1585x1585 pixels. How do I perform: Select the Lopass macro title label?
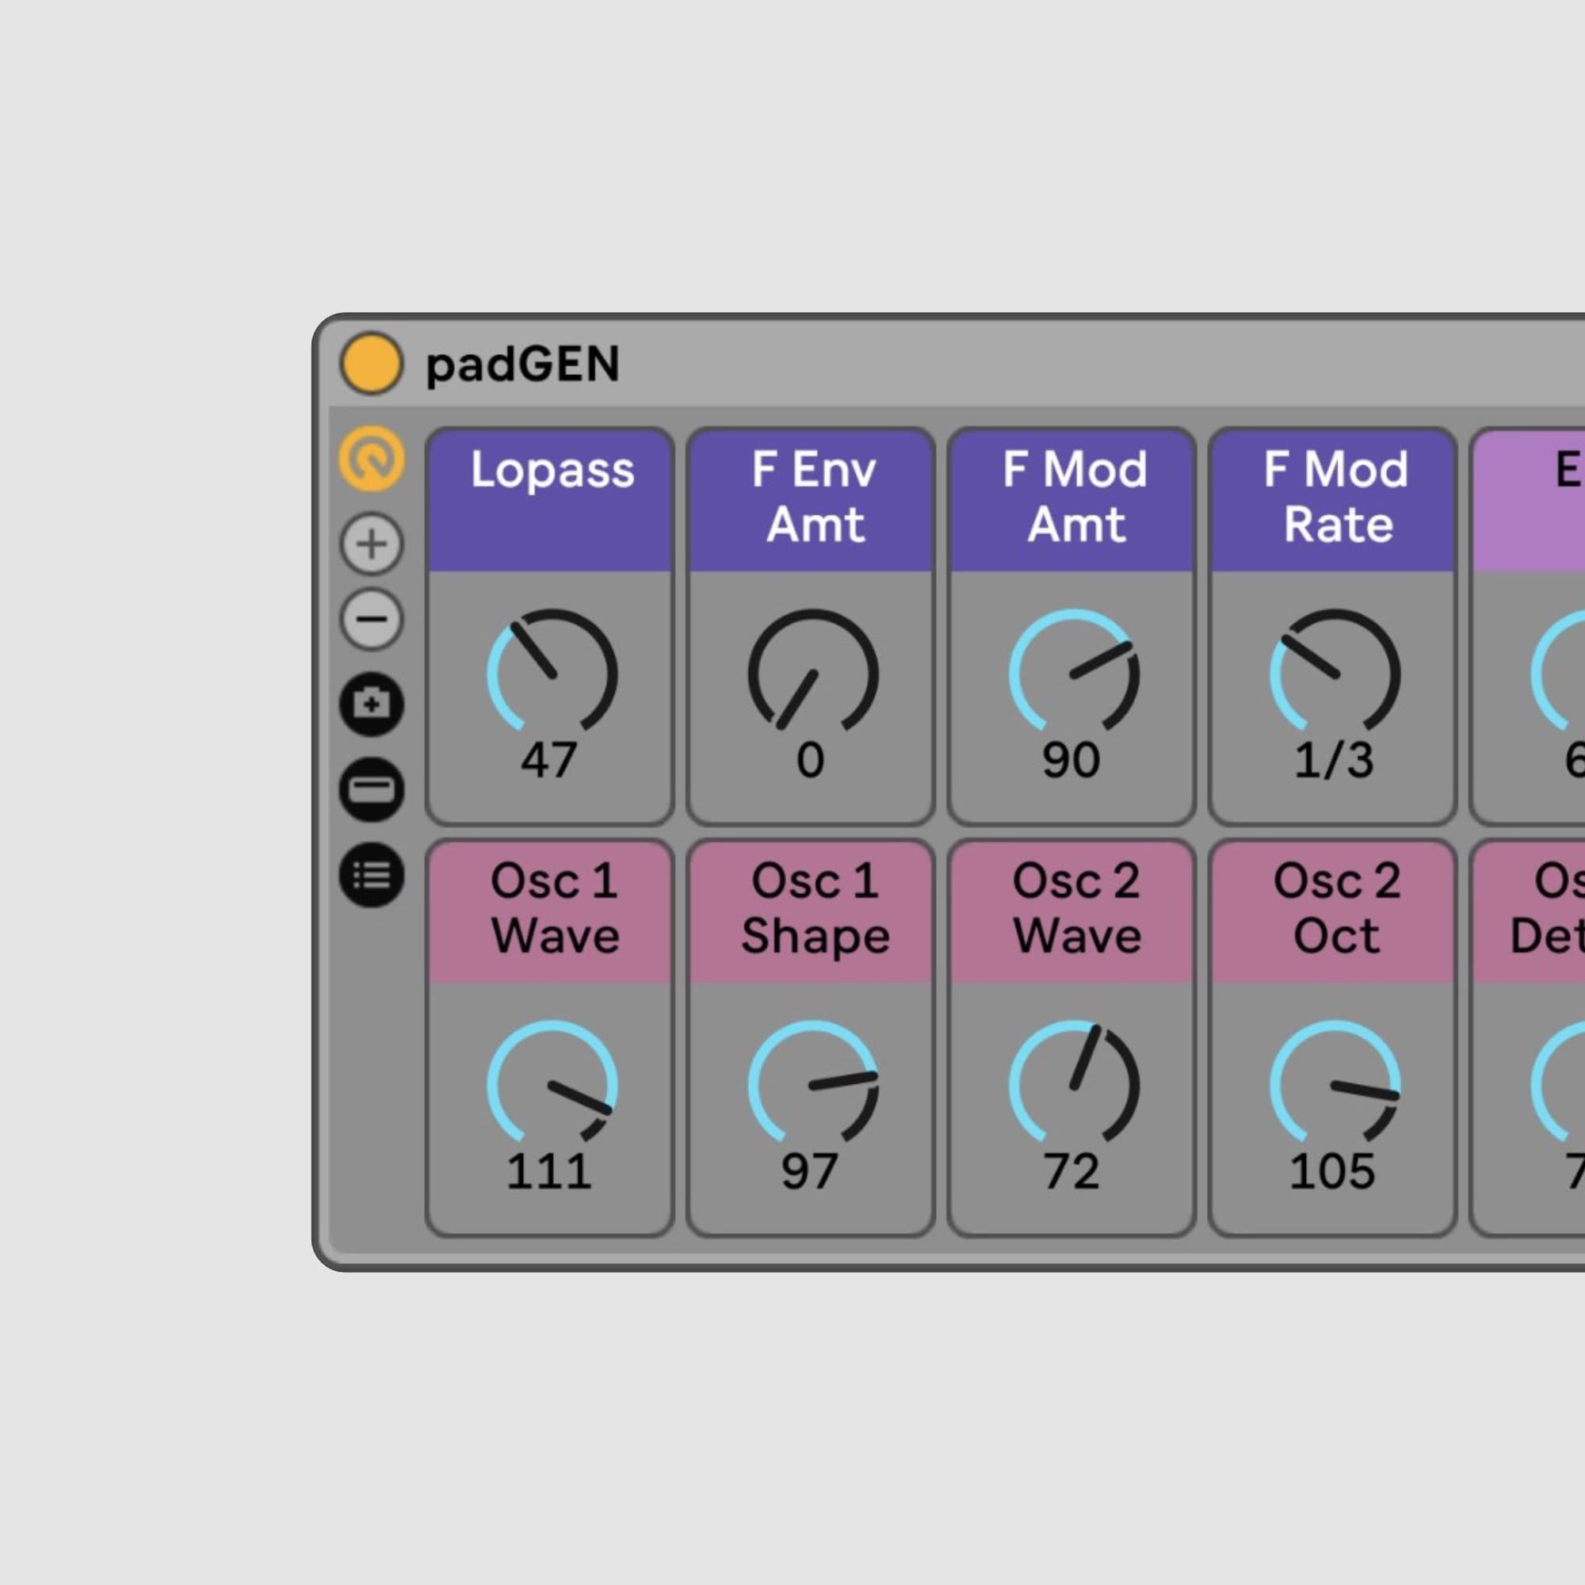point(552,471)
